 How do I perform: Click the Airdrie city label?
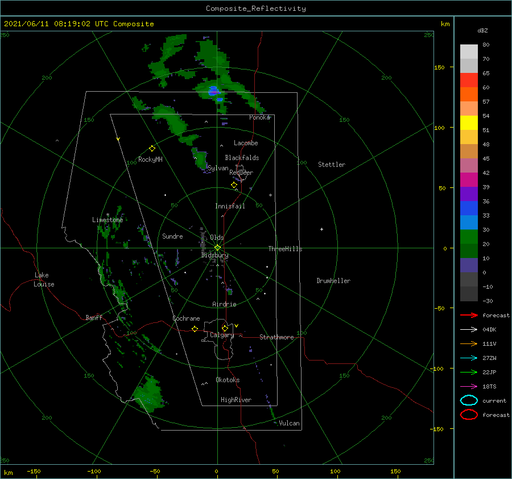[224, 304]
